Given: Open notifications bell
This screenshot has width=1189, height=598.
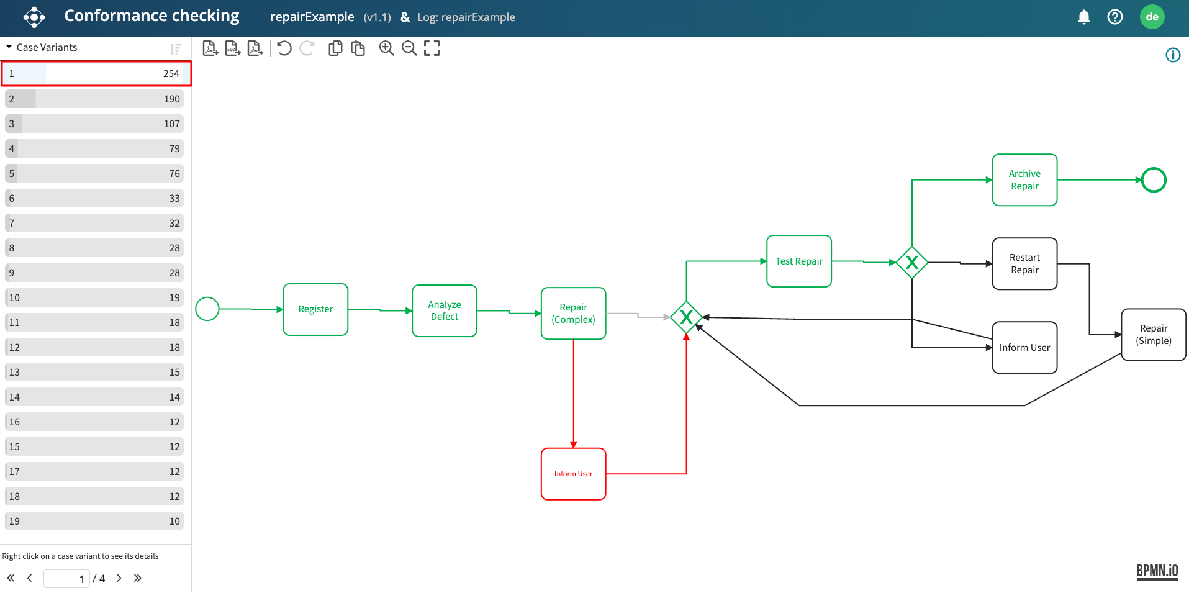Looking at the screenshot, I should [1083, 17].
